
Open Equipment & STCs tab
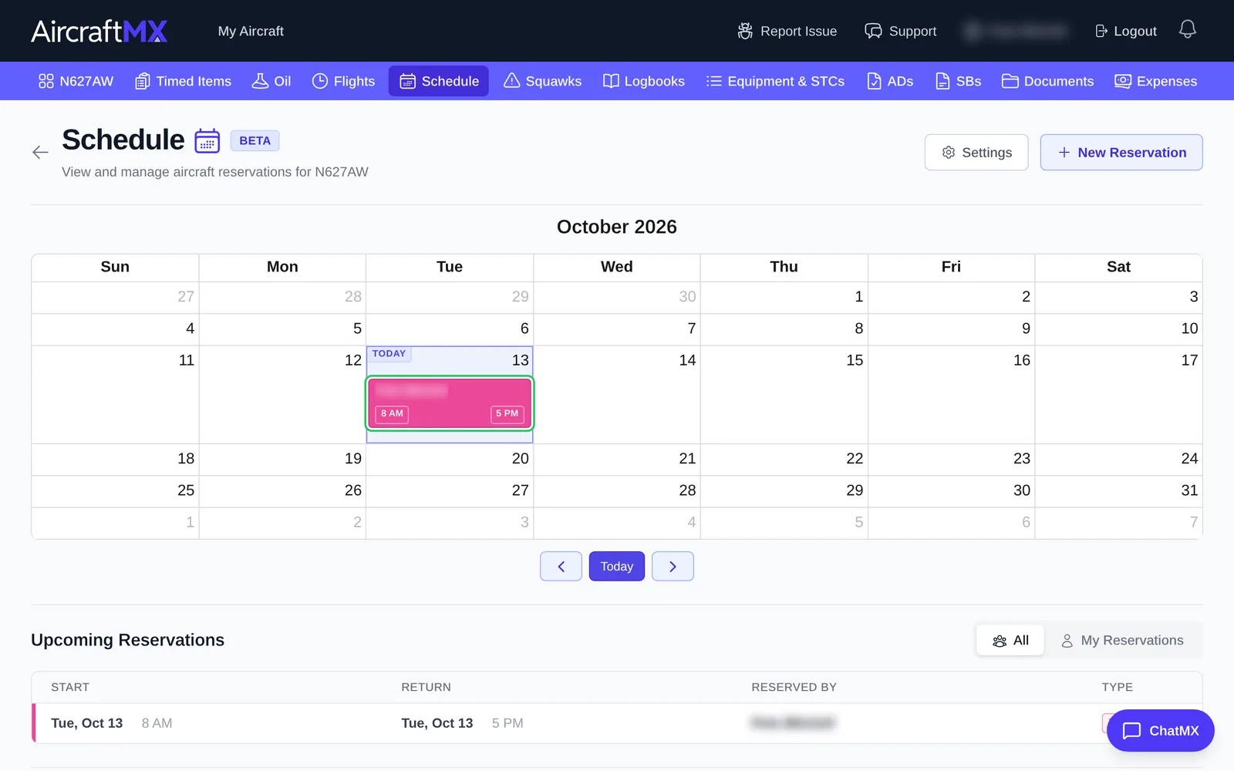tap(776, 81)
